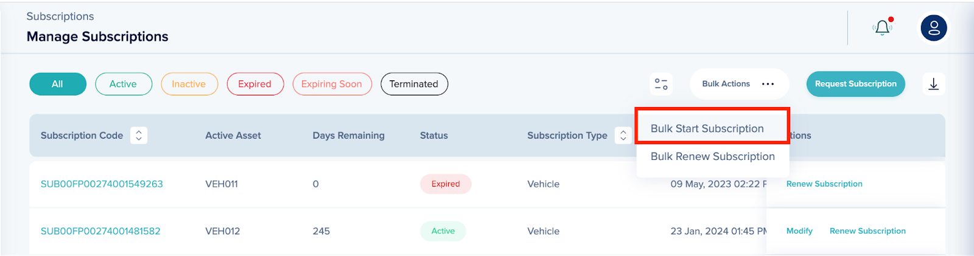Filter by Expired subscriptions
Image resolution: width=974 pixels, height=256 pixels.
click(254, 84)
